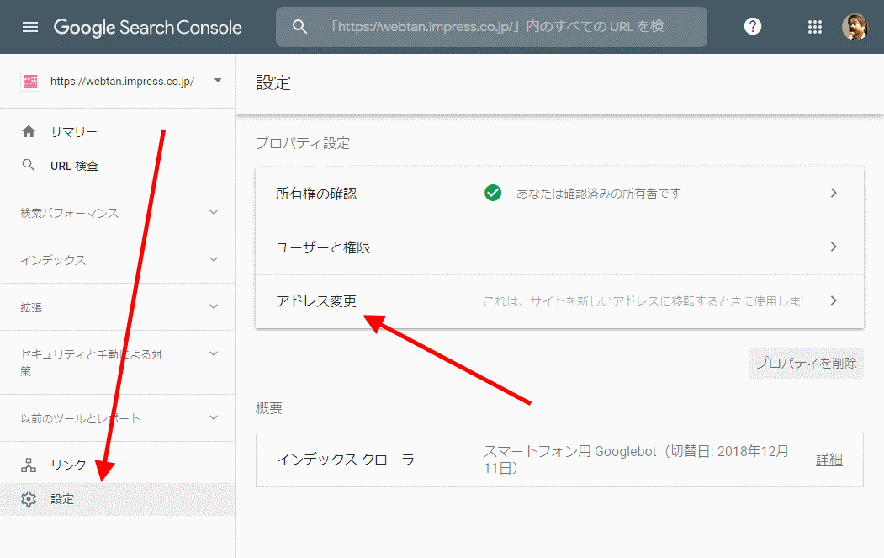Image resolution: width=884 pixels, height=558 pixels.
Task: Click the webtan property favicon
Action: tap(30, 82)
